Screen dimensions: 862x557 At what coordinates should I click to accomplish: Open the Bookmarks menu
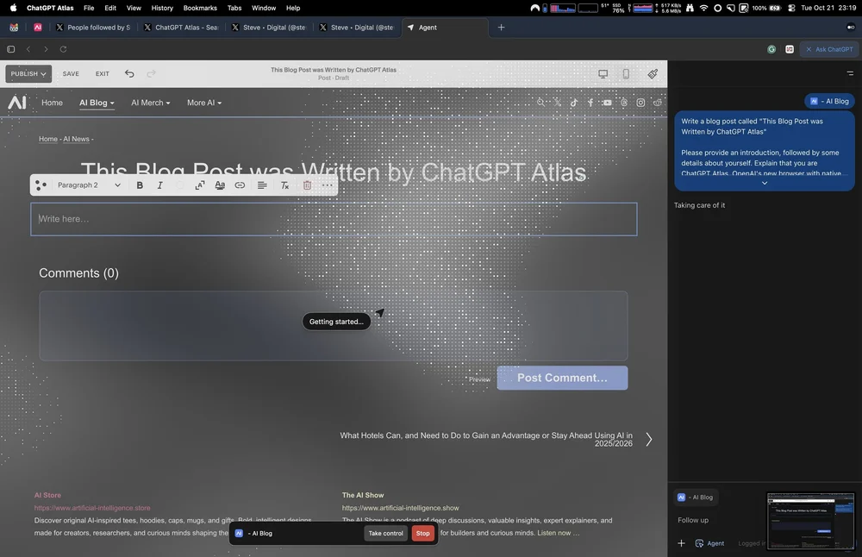coord(200,8)
